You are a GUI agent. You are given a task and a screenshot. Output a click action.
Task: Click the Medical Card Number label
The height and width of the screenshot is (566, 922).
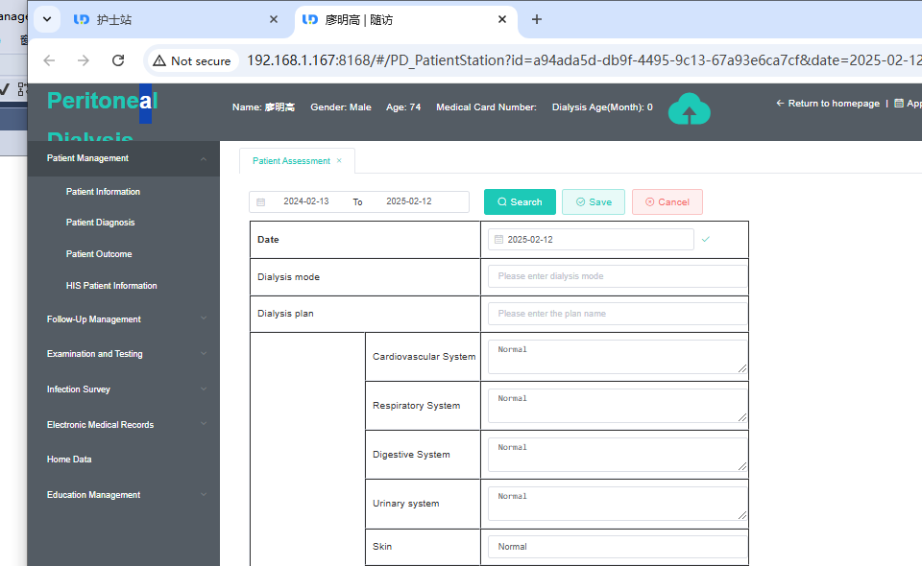486,106
